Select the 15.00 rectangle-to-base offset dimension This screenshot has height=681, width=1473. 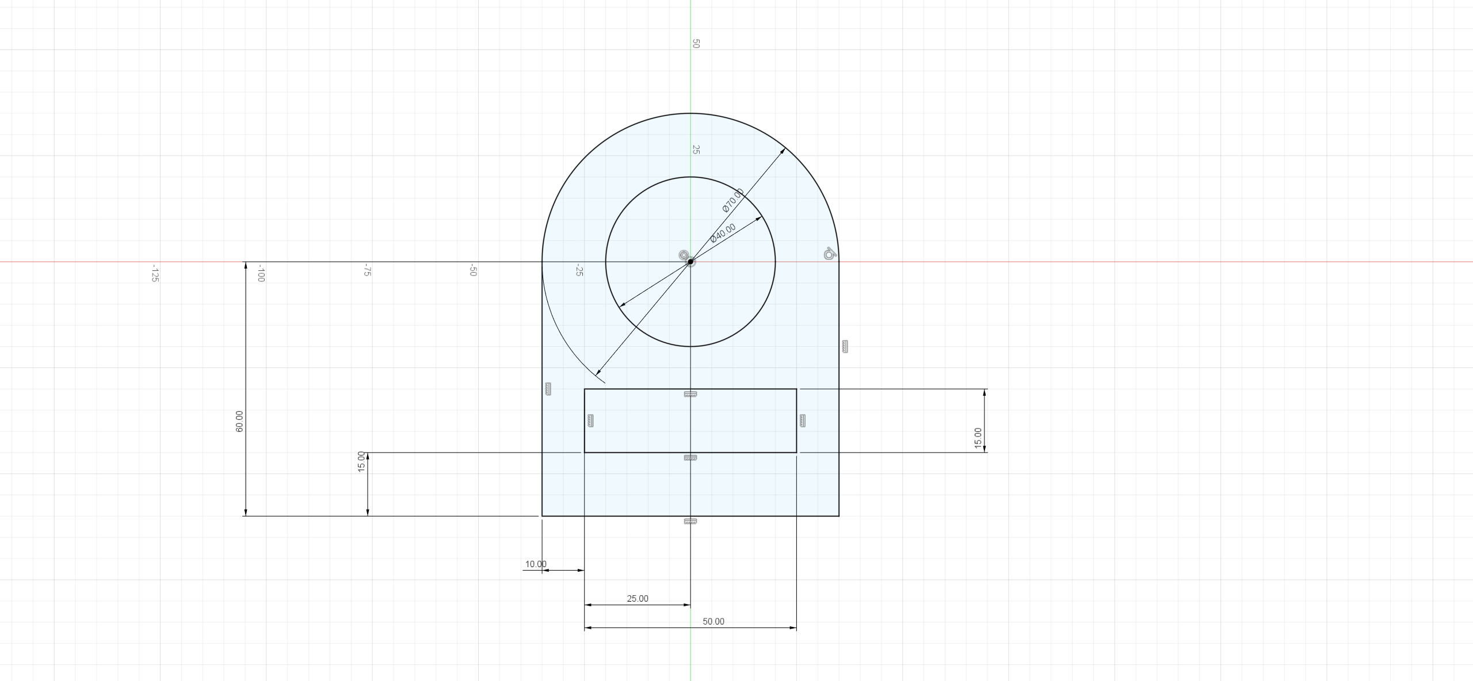click(x=361, y=462)
